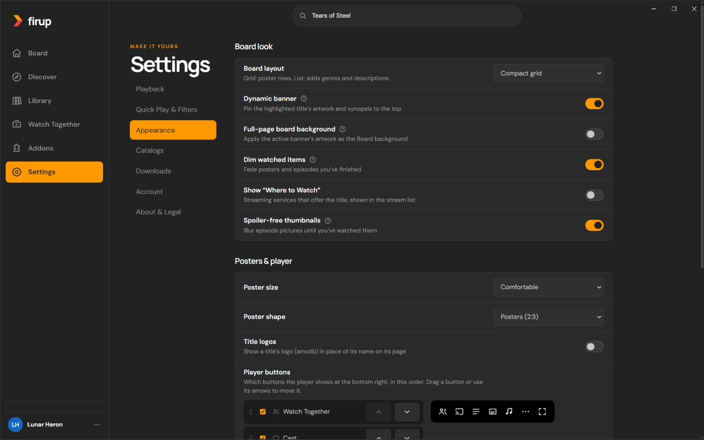
Task: Show help for Dynamic banner
Action: point(304,99)
